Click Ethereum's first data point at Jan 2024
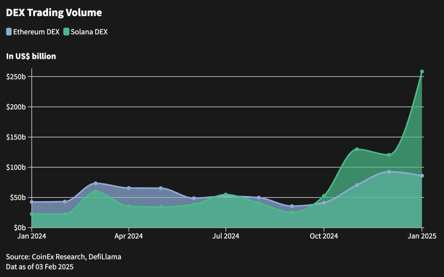 pos(32,202)
